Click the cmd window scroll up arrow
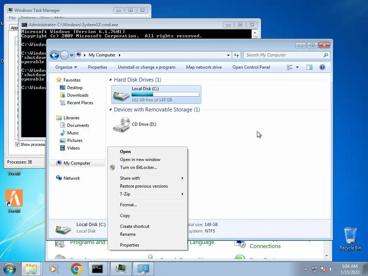This screenshot has width=368, height=276. 255,33
